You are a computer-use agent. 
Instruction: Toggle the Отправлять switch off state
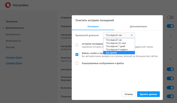point(170,17)
